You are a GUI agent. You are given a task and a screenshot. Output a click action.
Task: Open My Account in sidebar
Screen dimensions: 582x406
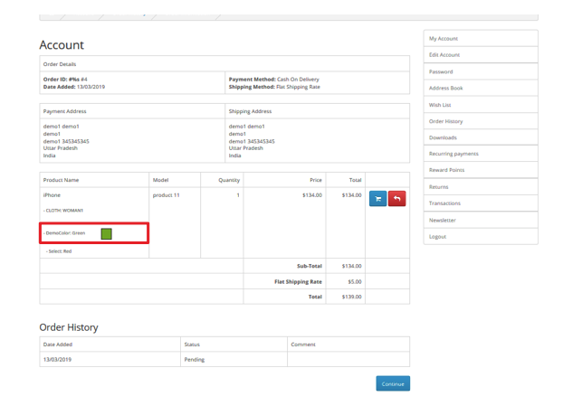coord(444,39)
